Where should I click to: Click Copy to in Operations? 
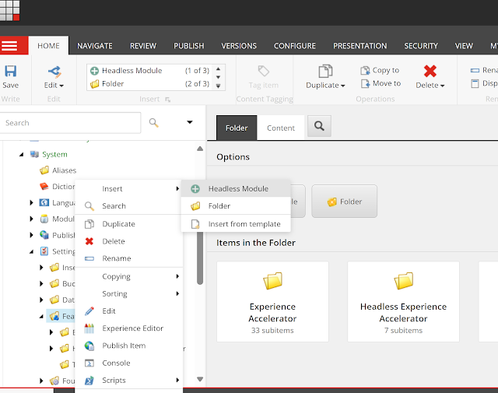381,70
